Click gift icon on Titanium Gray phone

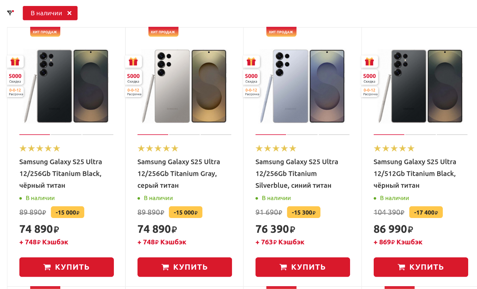(133, 62)
